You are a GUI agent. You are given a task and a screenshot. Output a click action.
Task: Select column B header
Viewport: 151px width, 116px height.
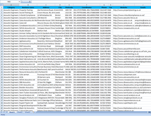(x=28, y=5)
